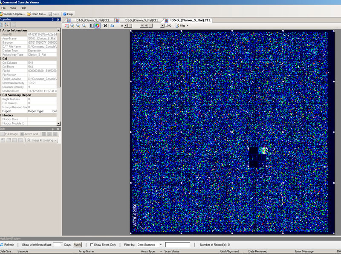Click the Refresh button in Workflow Review

tap(7, 245)
